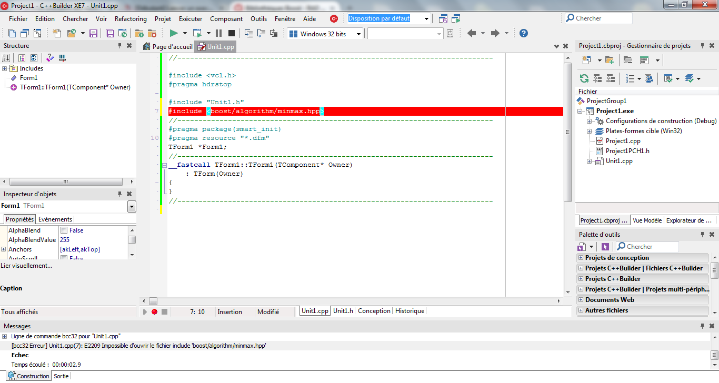Expand the Documents Web palette category
Image resolution: width=719 pixels, height=383 pixels.
pos(581,300)
